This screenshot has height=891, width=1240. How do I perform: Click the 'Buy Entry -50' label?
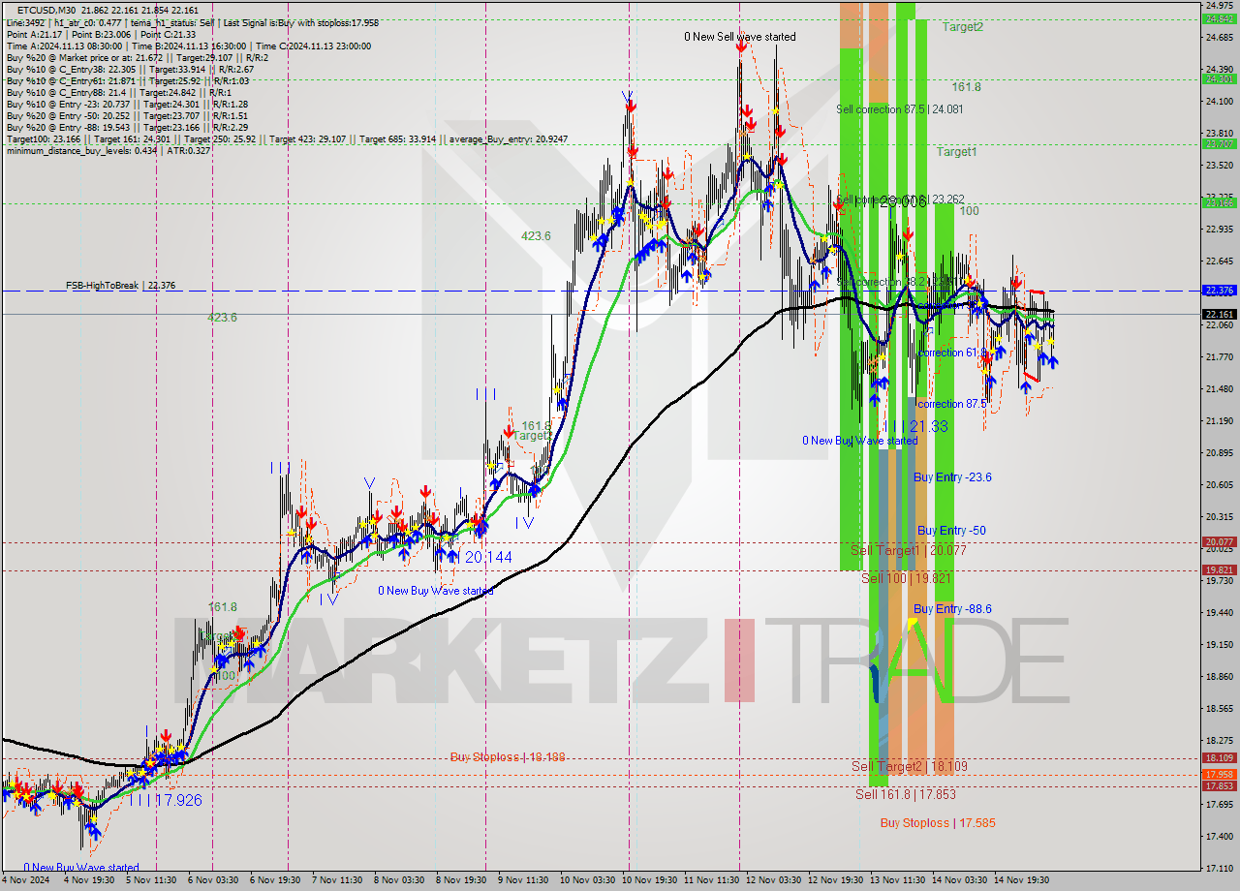point(951,531)
